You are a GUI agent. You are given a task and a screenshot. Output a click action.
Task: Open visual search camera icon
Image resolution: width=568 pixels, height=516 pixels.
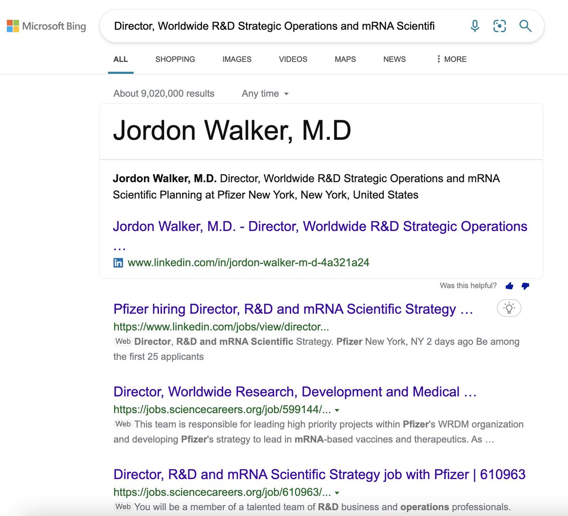click(x=499, y=26)
